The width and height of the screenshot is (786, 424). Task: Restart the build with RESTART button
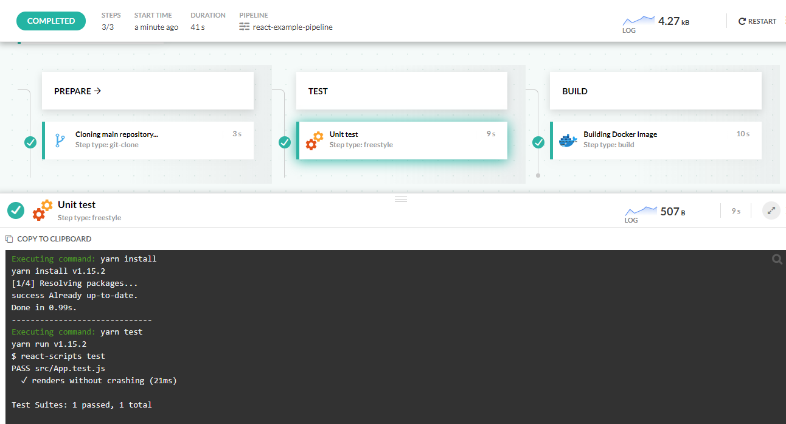[x=757, y=21]
